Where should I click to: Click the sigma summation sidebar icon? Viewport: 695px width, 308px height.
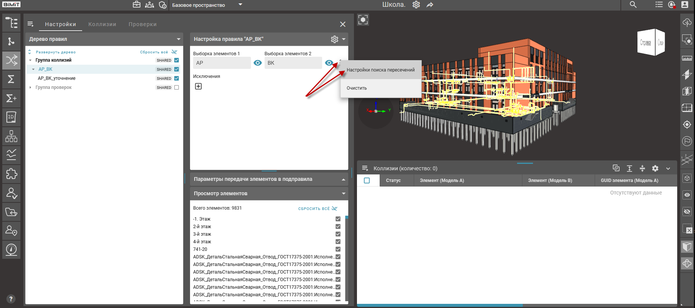(11, 79)
